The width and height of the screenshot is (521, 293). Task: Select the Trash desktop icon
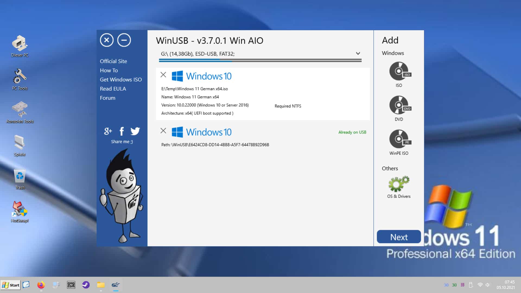[x=20, y=179]
